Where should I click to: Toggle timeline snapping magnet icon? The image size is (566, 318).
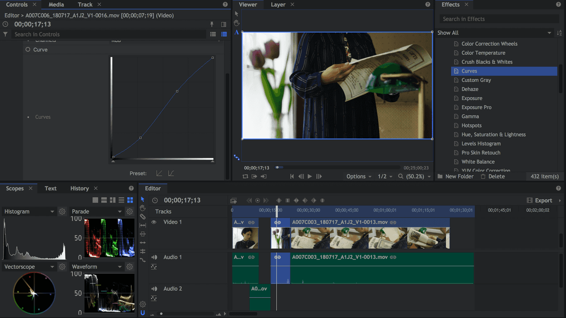[143, 313]
